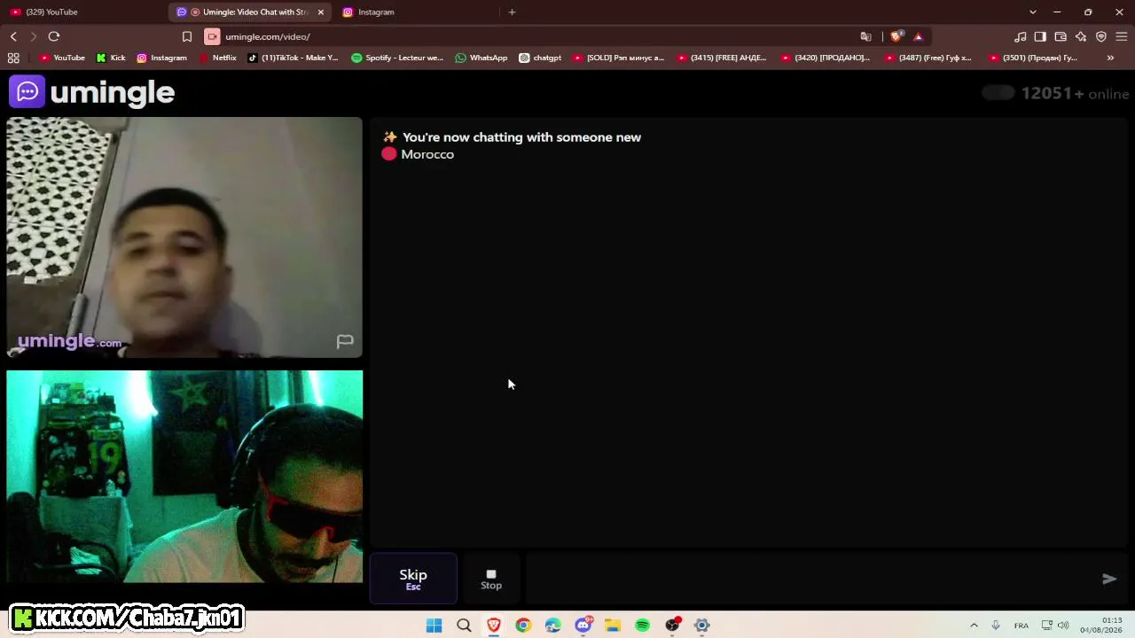This screenshot has width=1135, height=638.
Task: Open the Instagram bookmark
Action: [161, 58]
